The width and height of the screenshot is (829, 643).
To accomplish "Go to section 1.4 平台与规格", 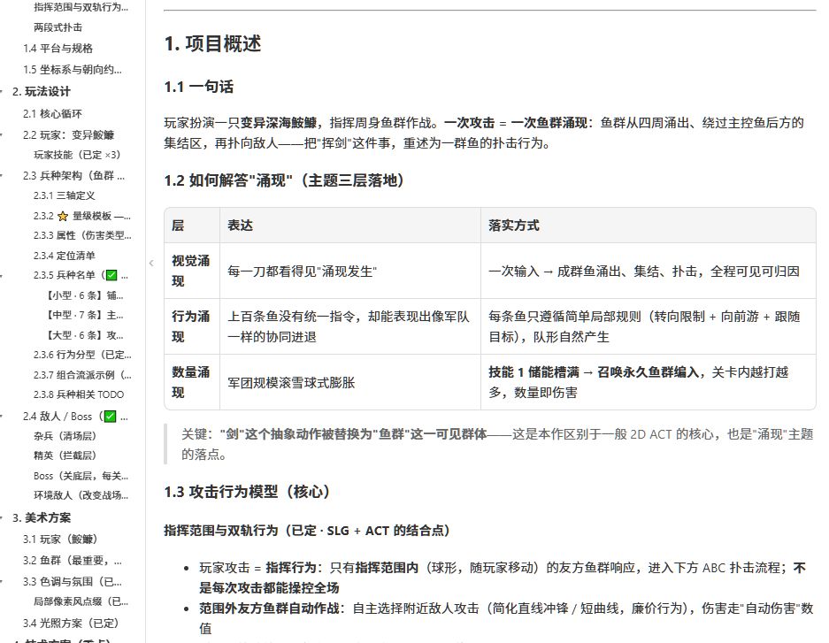I will (x=58, y=48).
